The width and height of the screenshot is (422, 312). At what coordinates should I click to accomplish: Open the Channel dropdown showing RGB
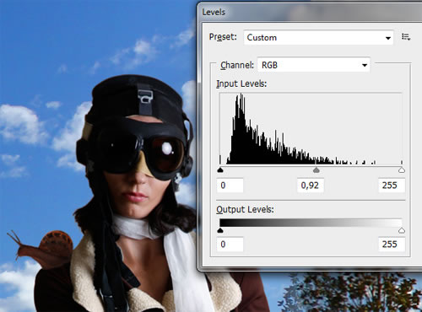pos(314,65)
